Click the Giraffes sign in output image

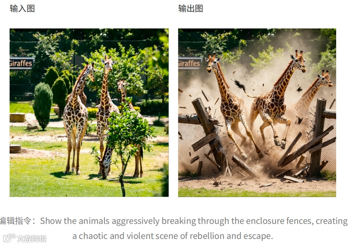[x=190, y=63]
